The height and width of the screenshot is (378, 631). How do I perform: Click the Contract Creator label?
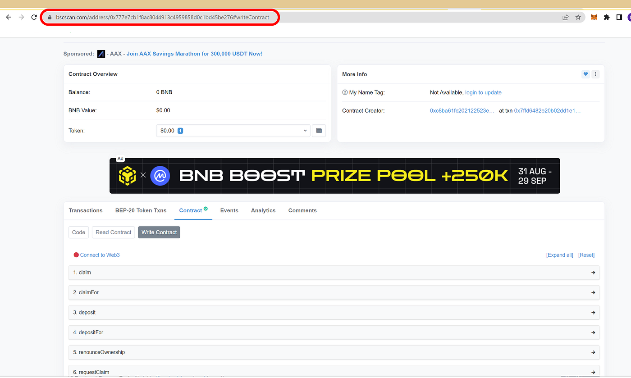click(x=363, y=110)
